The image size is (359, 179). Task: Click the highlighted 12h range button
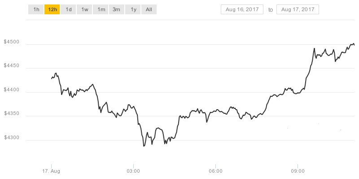(52, 9)
